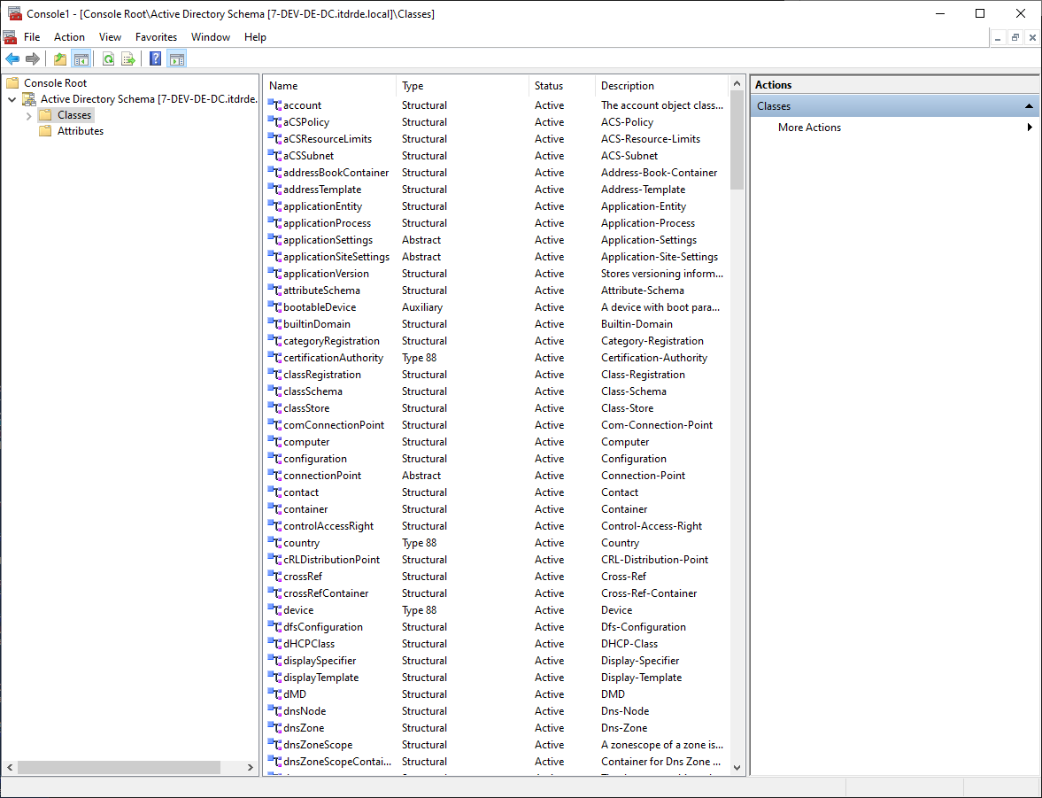1042x798 pixels.
Task: Click the Refresh toolbar icon
Action: tap(108, 59)
